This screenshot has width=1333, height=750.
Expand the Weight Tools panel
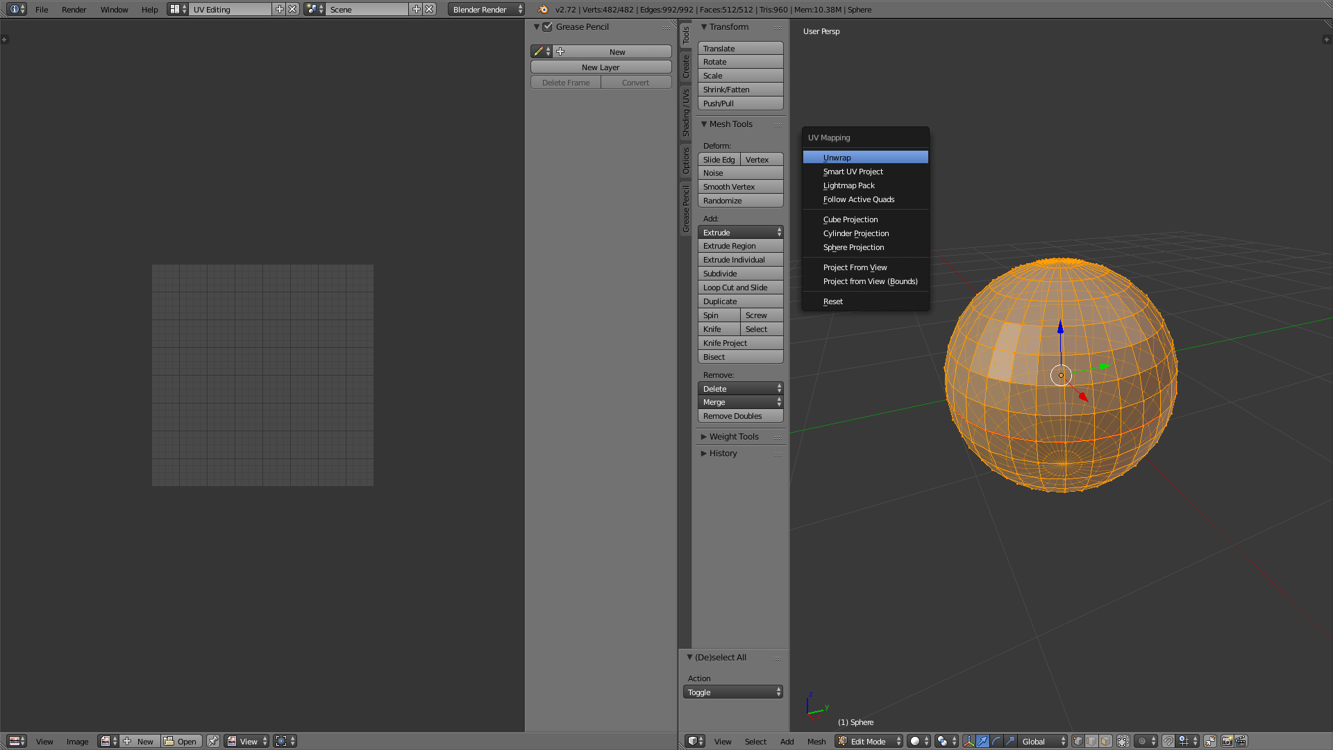[x=734, y=437]
